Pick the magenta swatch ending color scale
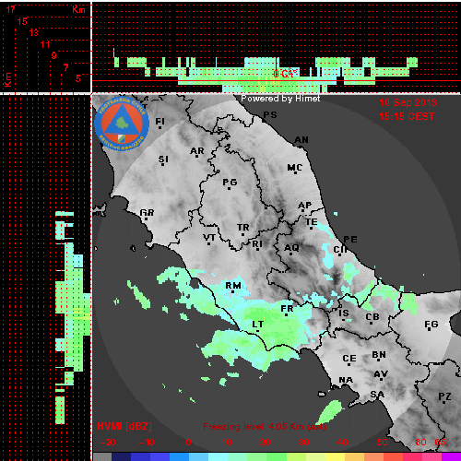Screen dimensions: 461x461 click(451, 456)
